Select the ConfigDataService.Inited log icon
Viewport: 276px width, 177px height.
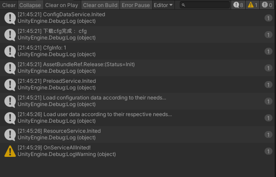(10, 18)
